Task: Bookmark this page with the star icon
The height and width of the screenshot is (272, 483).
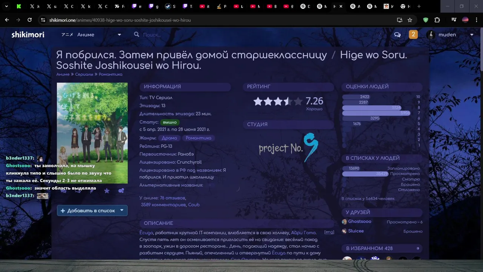Action: point(410,20)
